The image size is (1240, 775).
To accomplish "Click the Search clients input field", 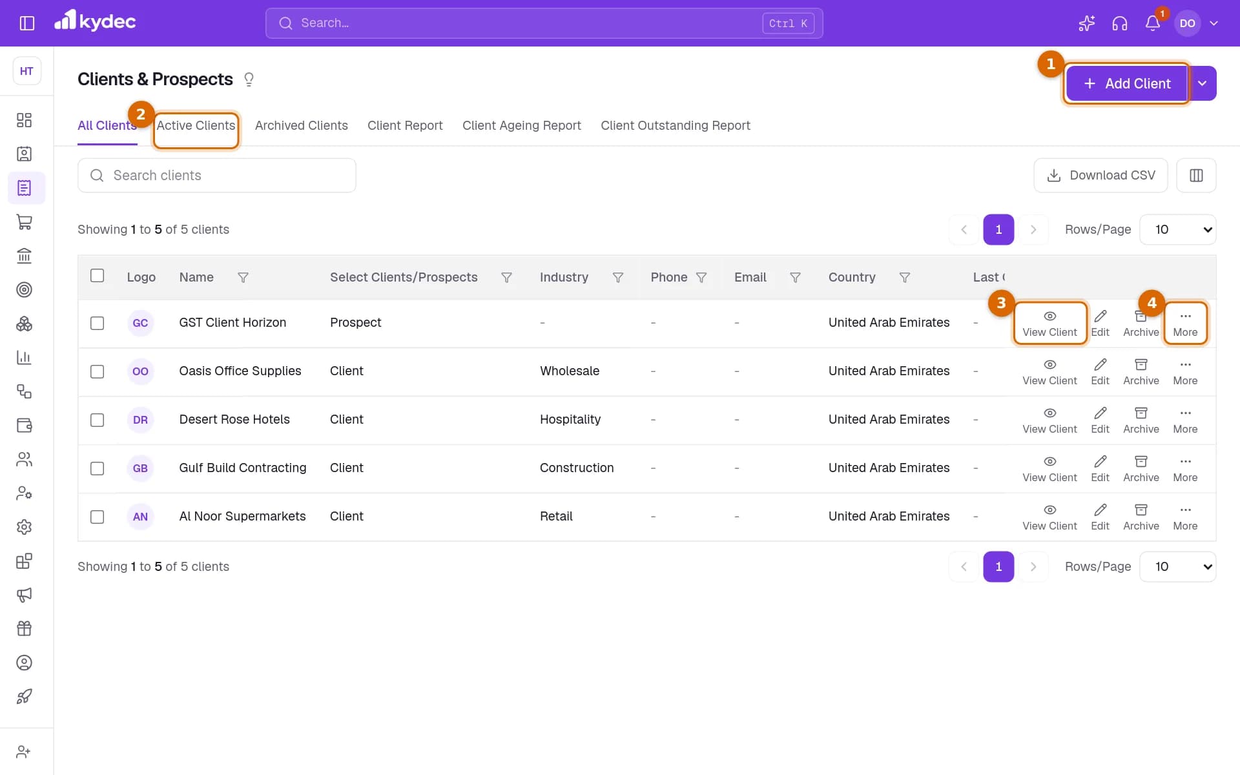I will coord(217,175).
